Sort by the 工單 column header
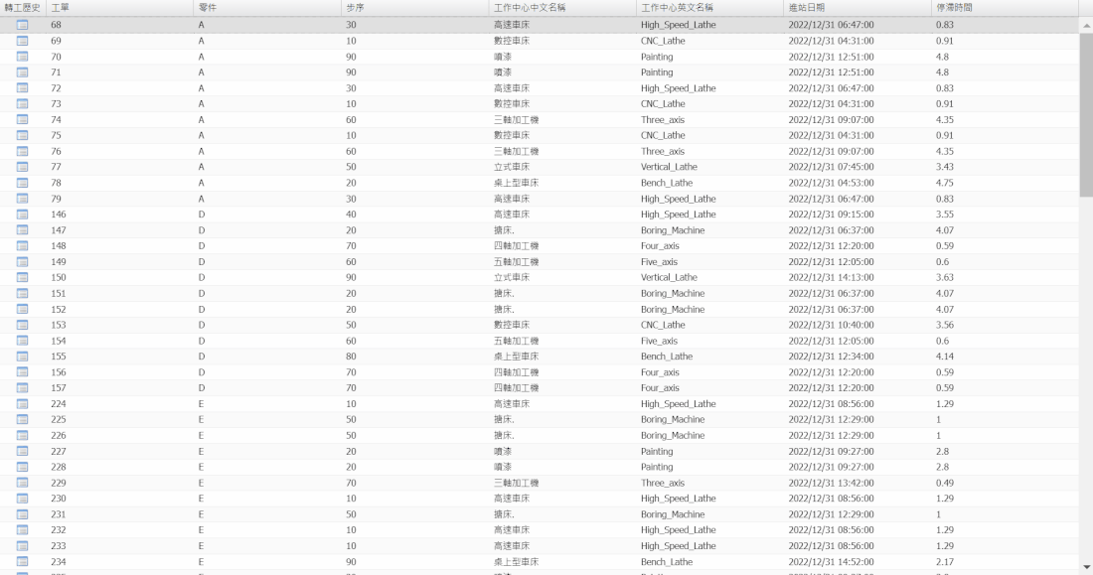 60,8
